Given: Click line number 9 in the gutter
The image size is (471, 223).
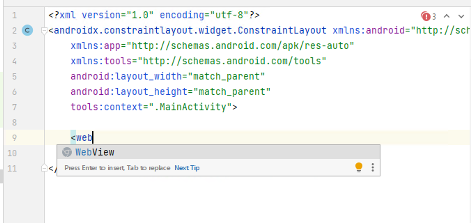Looking at the screenshot, I should 14,138.
